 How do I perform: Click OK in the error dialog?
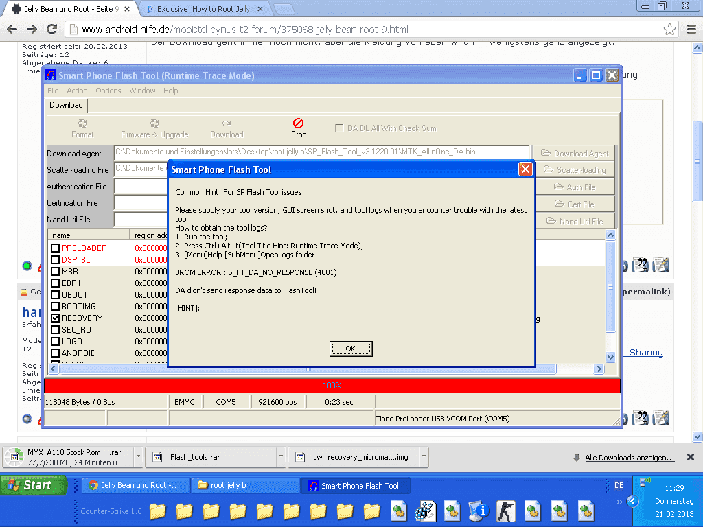click(x=351, y=349)
